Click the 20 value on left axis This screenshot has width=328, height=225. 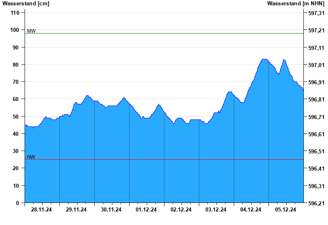[16, 168]
